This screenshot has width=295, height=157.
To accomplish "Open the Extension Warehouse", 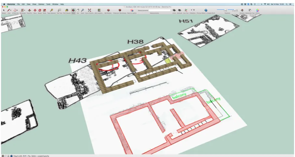I will (120, 10).
